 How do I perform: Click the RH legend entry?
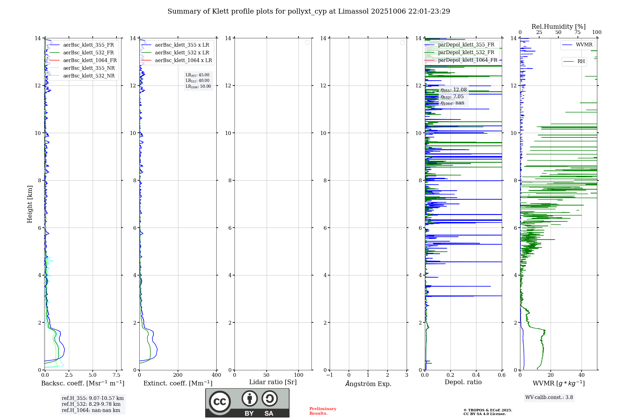pyautogui.click(x=581, y=61)
